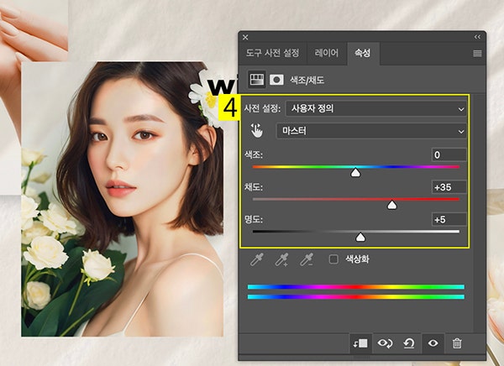The width and height of the screenshot is (504, 366).
Task: Enable the 색상화 colorize checkbox
Action: 333,259
